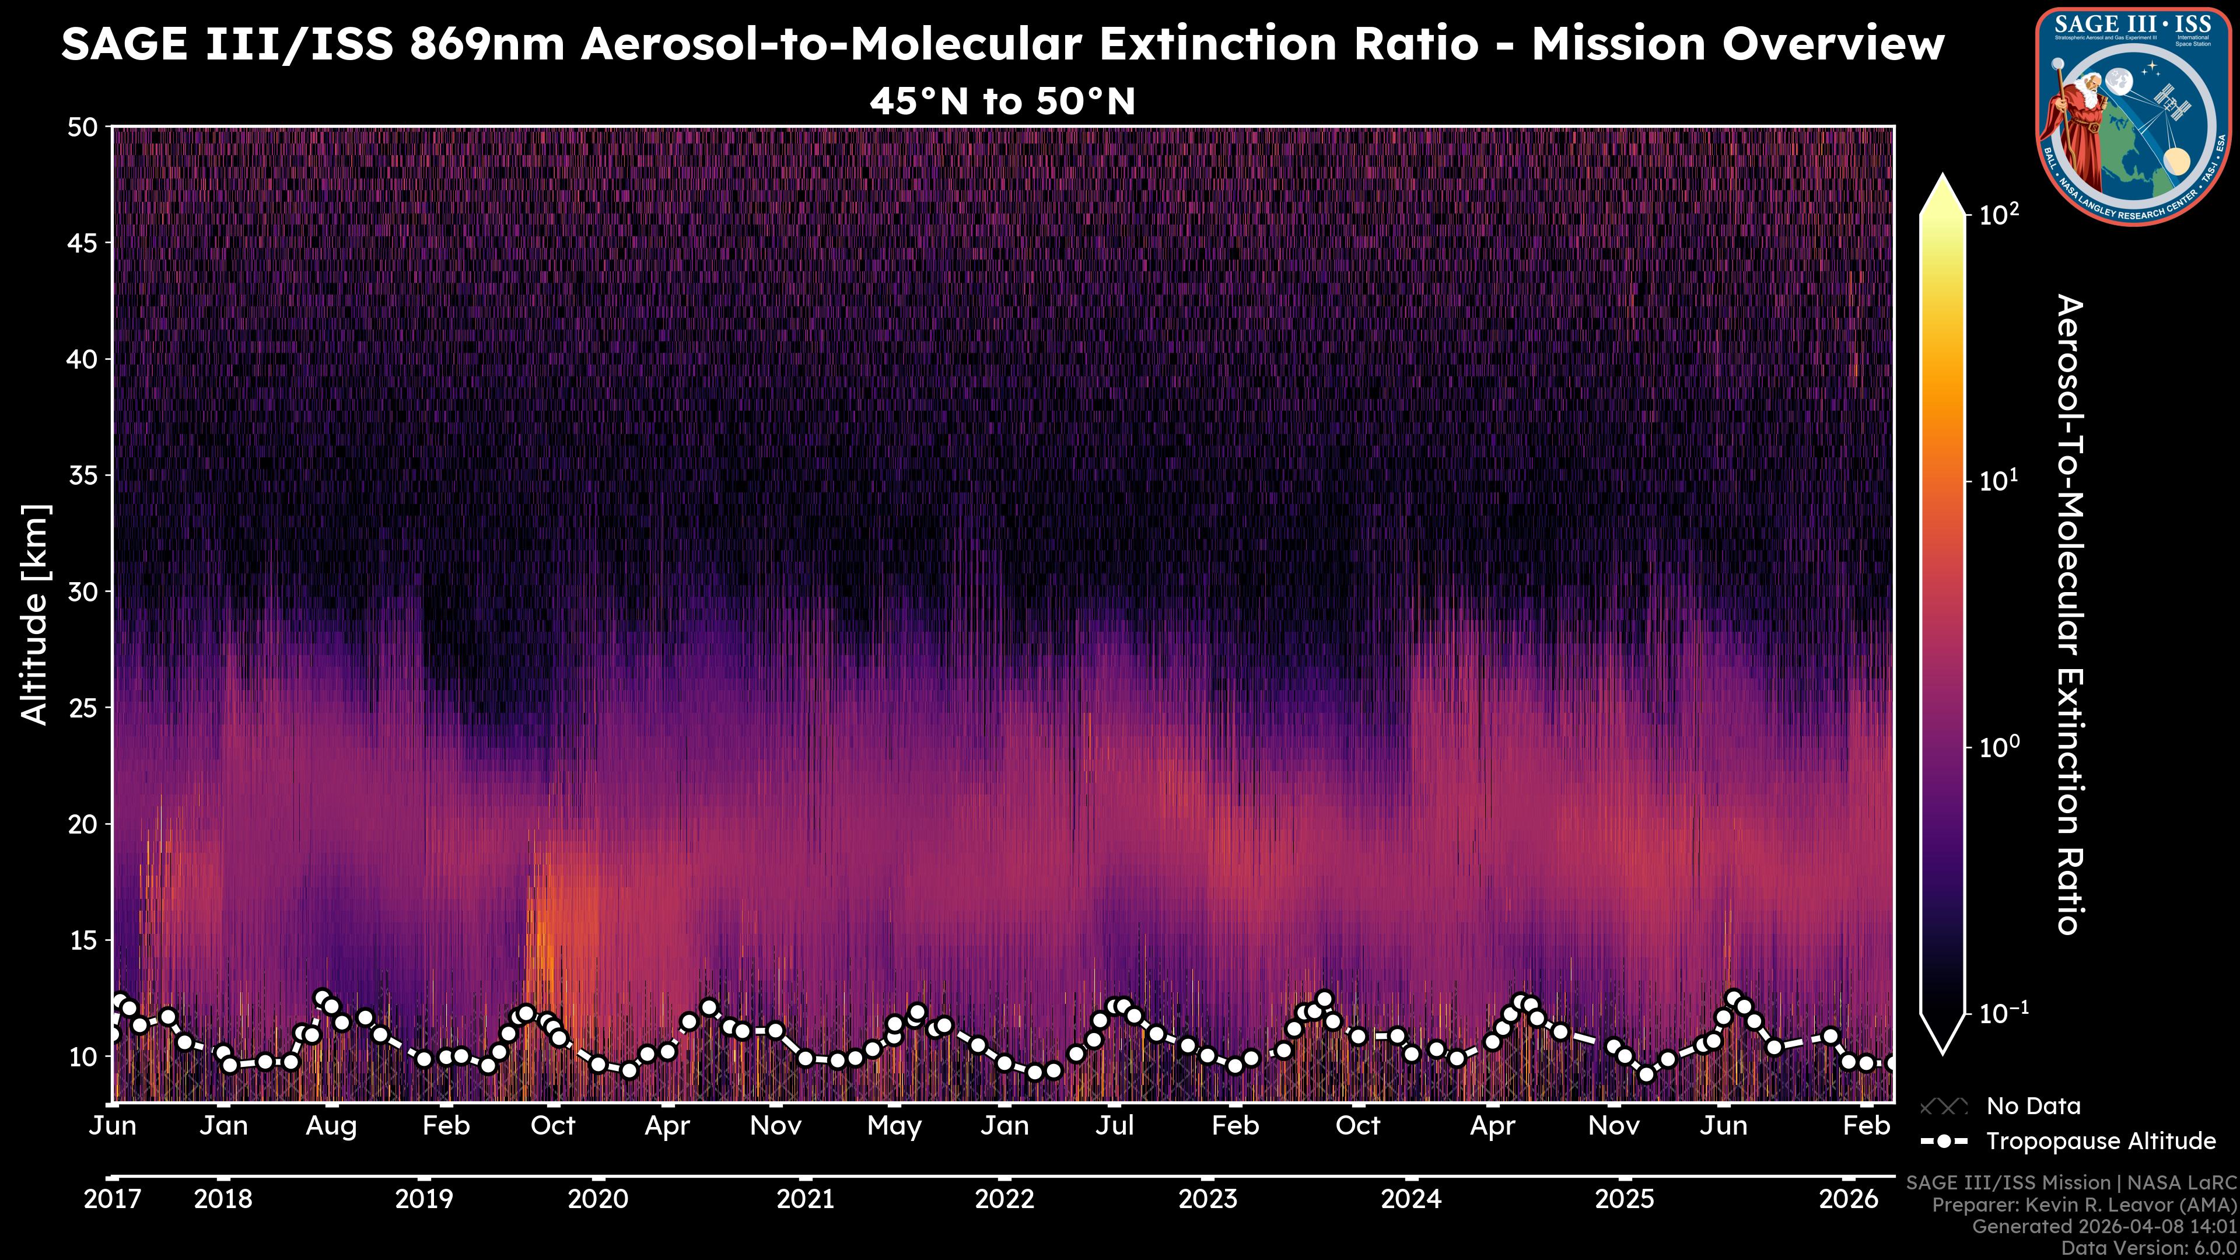Click the 10^0 colorbar tick label
Screen dimensions: 2240x1260
[1999, 747]
